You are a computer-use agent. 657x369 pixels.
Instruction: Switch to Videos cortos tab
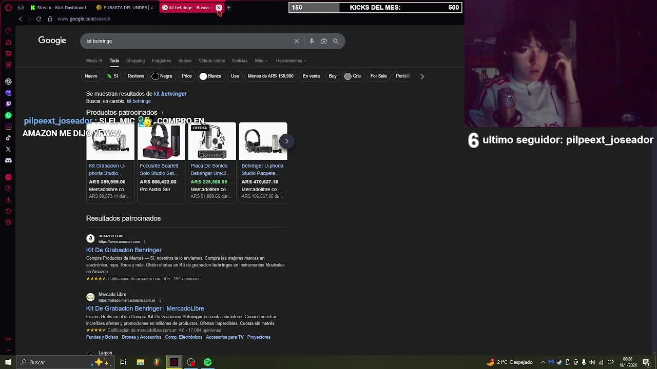[211, 60]
